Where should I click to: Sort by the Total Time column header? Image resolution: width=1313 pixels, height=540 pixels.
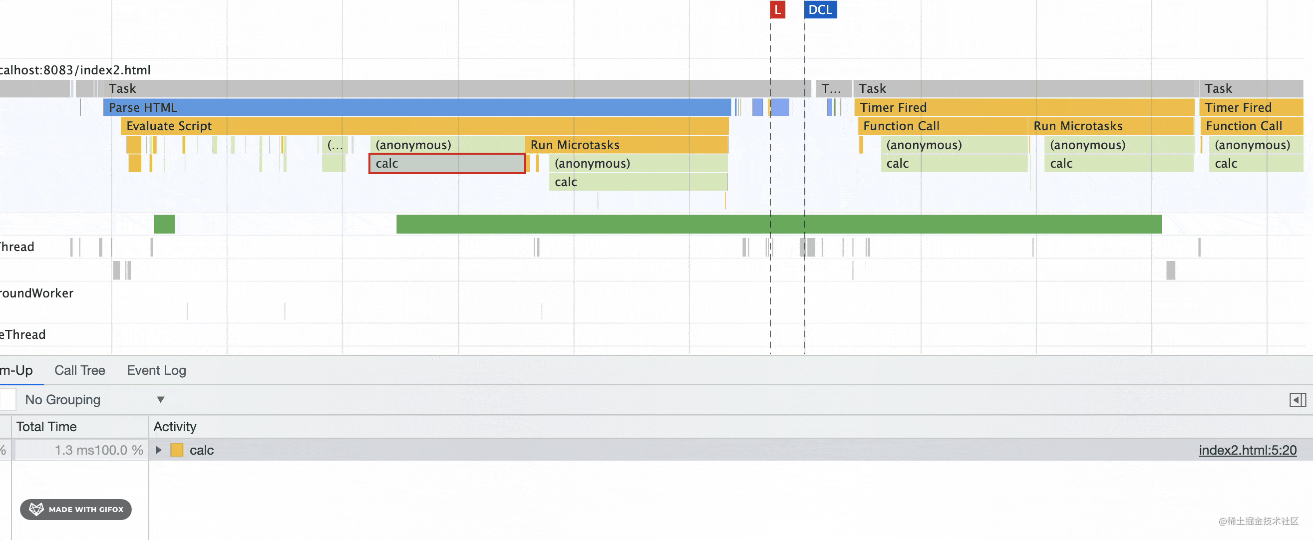tap(46, 426)
